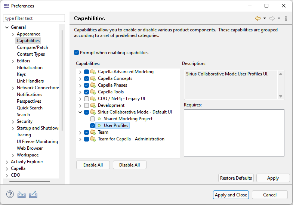Viewport: 293px width, 205px height.
Task: Open the Back history dropdown arrow
Action: [x=265, y=18]
